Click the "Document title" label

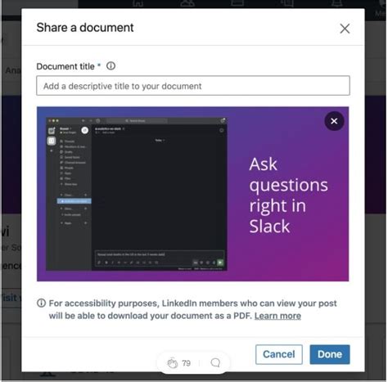[65, 66]
